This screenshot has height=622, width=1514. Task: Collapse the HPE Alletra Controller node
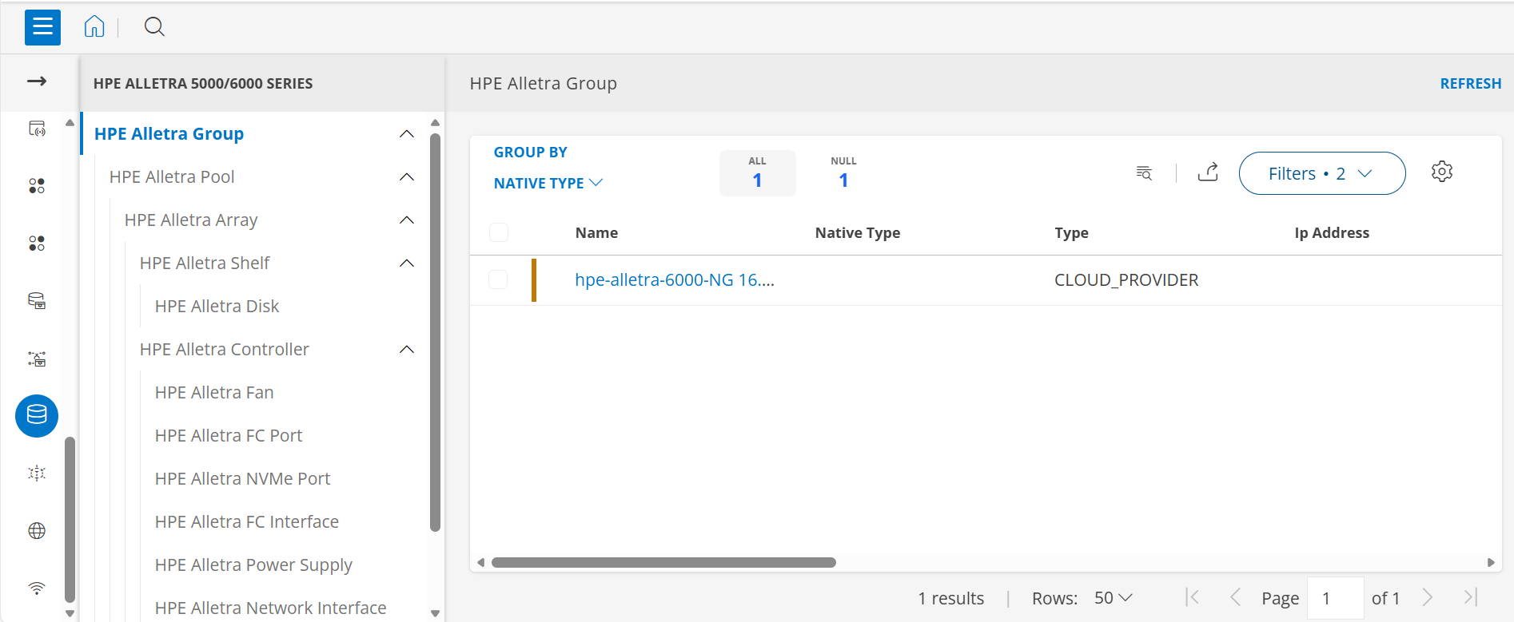tap(406, 350)
